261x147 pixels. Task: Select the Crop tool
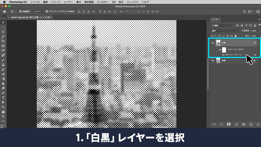coord(3,41)
